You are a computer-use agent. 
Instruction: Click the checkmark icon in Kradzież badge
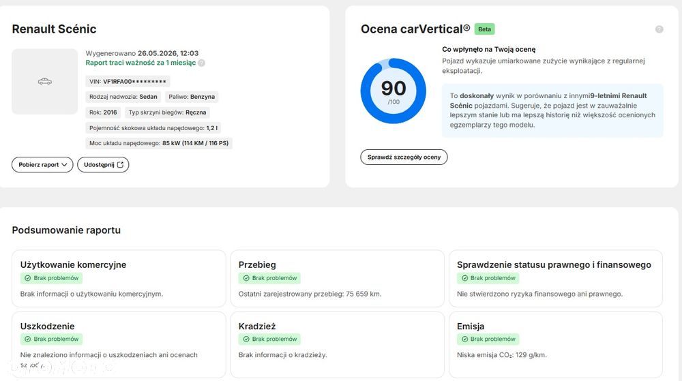click(x=246, y=339)
